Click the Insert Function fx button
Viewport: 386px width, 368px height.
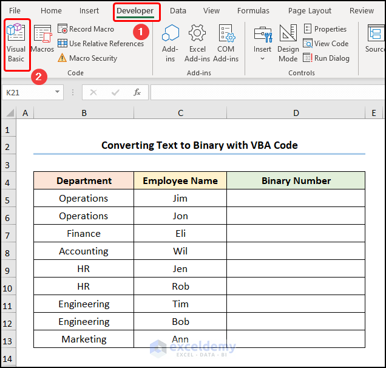(137, 92)
